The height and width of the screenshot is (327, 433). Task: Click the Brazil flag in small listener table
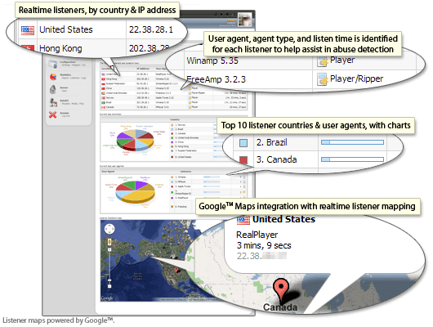coord(103,102)
